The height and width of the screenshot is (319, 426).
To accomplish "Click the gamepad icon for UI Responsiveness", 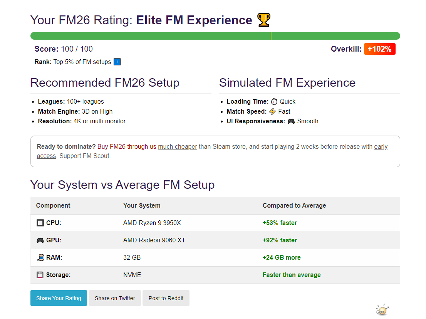I will [291, 121].
